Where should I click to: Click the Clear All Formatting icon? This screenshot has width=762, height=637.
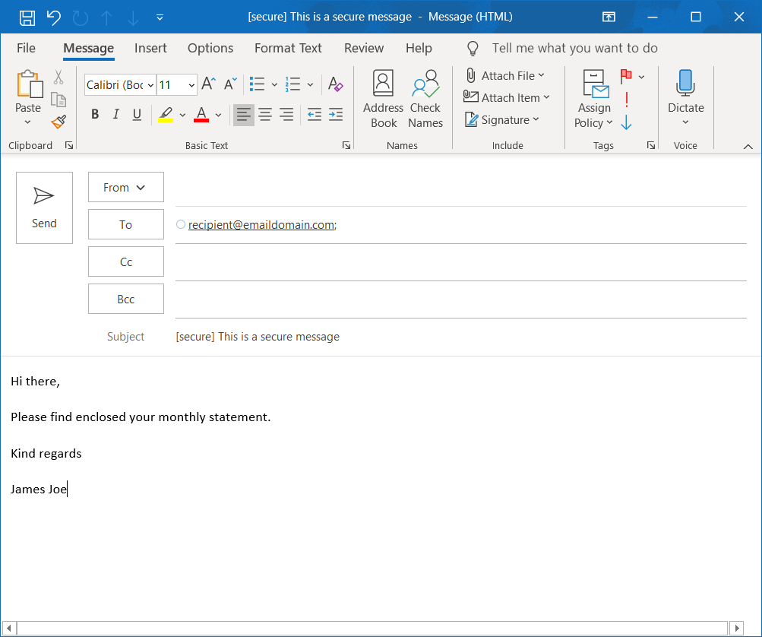335,84
